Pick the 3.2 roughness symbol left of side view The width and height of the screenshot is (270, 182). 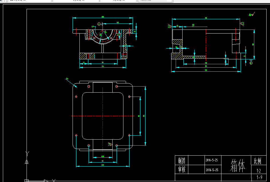tap(170, 26)
